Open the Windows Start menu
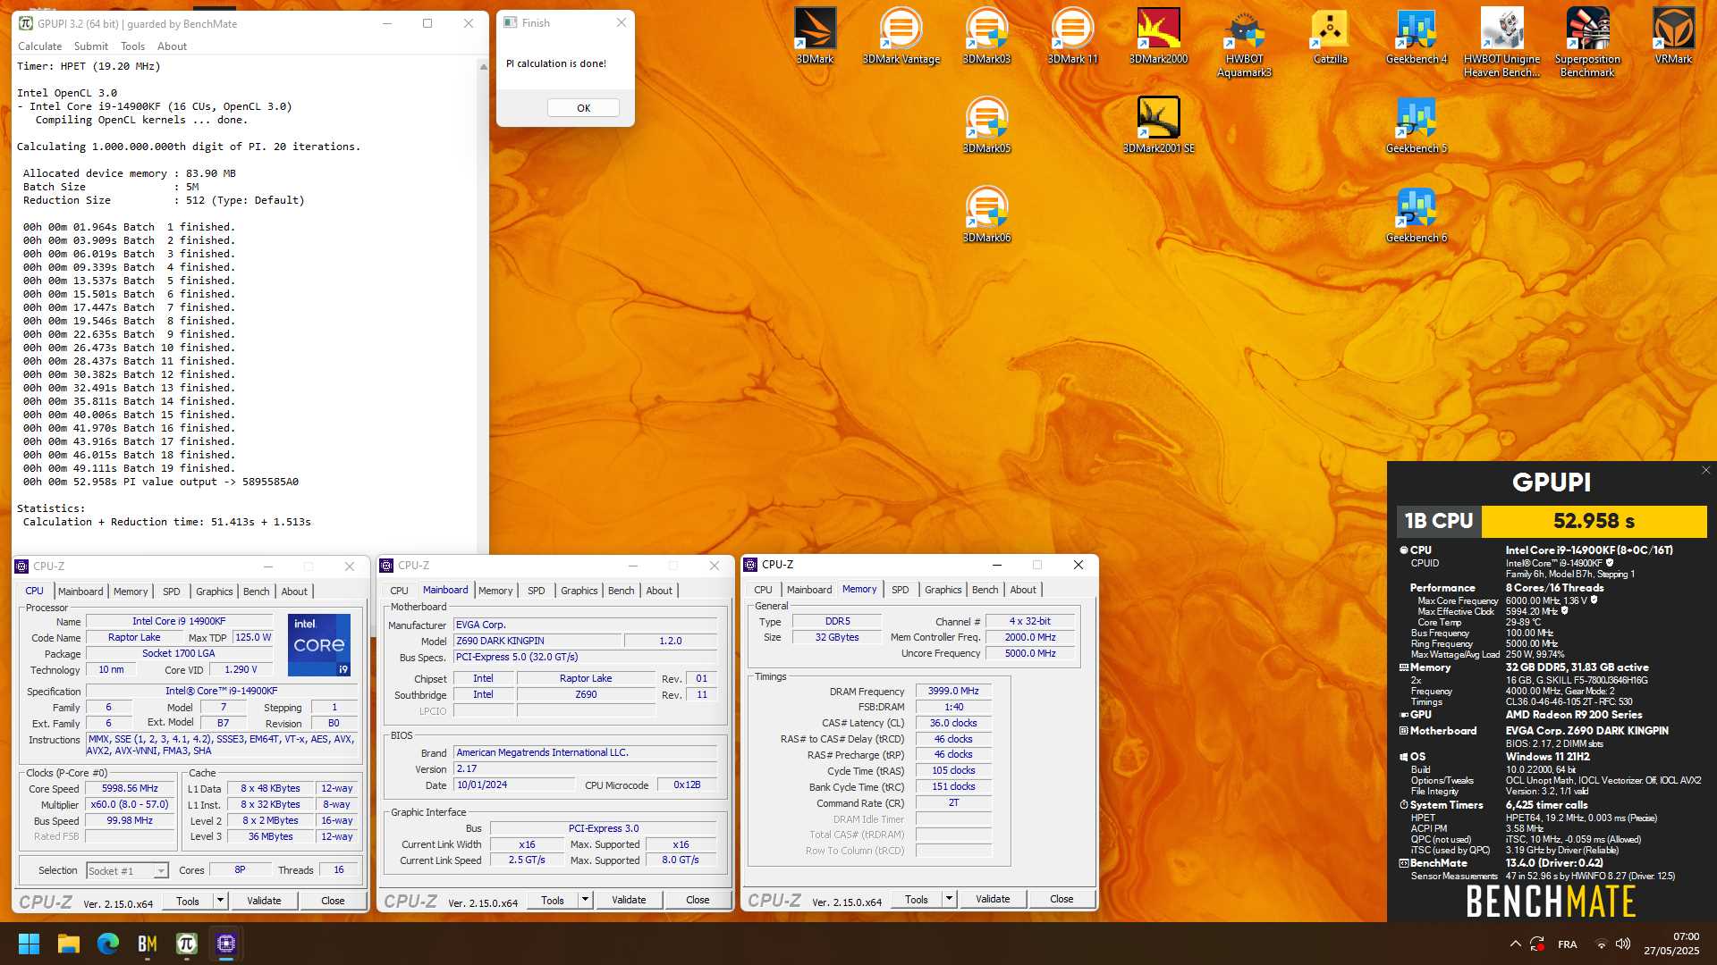 click(x=29, y=944)
